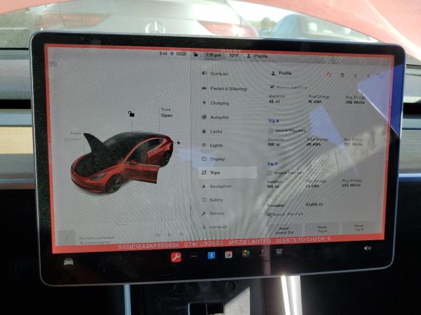Image resolution: width=421 pixels, height=315 pixels.
Task: Tap the charge port lightning bolt icon
Action: tap(178, 143)
